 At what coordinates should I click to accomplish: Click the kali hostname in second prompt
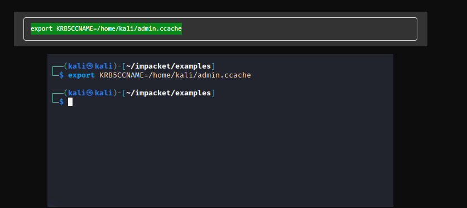pyautogui.click(x=104, y=93)
